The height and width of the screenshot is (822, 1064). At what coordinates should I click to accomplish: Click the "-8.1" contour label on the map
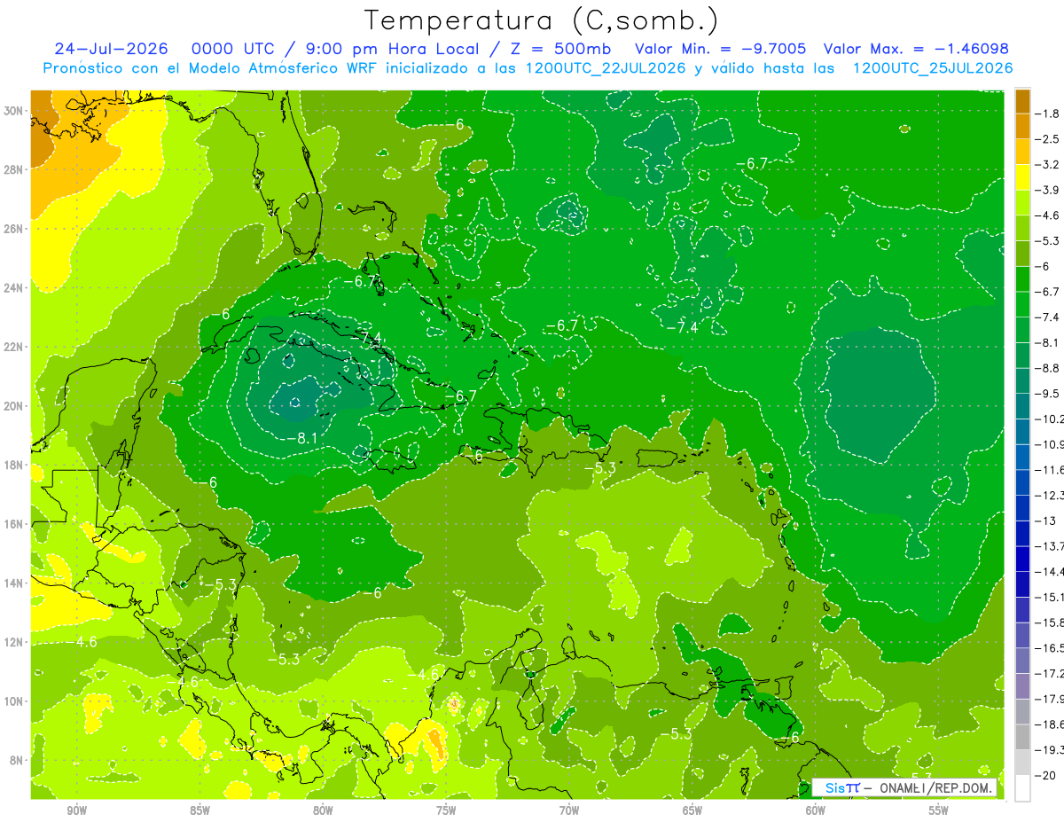pyautogui.click(x=301, y=438)
